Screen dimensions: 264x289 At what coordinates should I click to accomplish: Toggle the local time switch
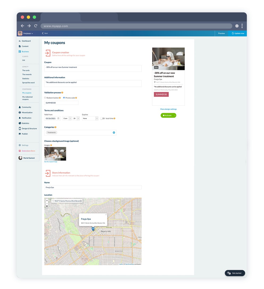tap(102, 118)
